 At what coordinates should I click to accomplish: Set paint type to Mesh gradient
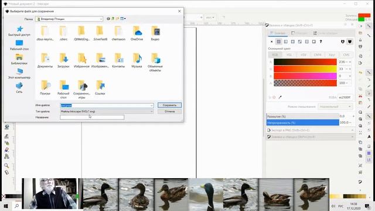pyautogui.click(x=300, y=42)
